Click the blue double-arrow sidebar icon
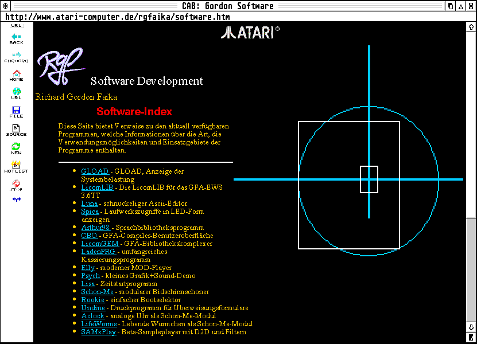 (x=17, y=200)
